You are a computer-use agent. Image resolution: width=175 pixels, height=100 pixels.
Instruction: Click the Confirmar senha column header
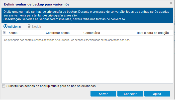pyautogui.click(x=58, y=33)
